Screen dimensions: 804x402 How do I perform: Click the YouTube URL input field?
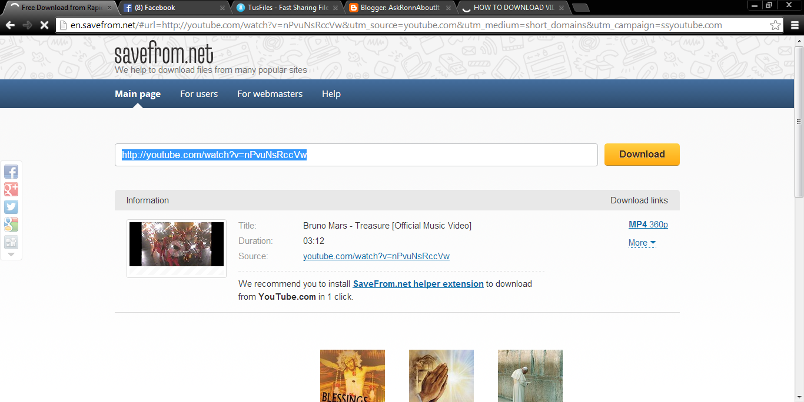tap(356, 155)
